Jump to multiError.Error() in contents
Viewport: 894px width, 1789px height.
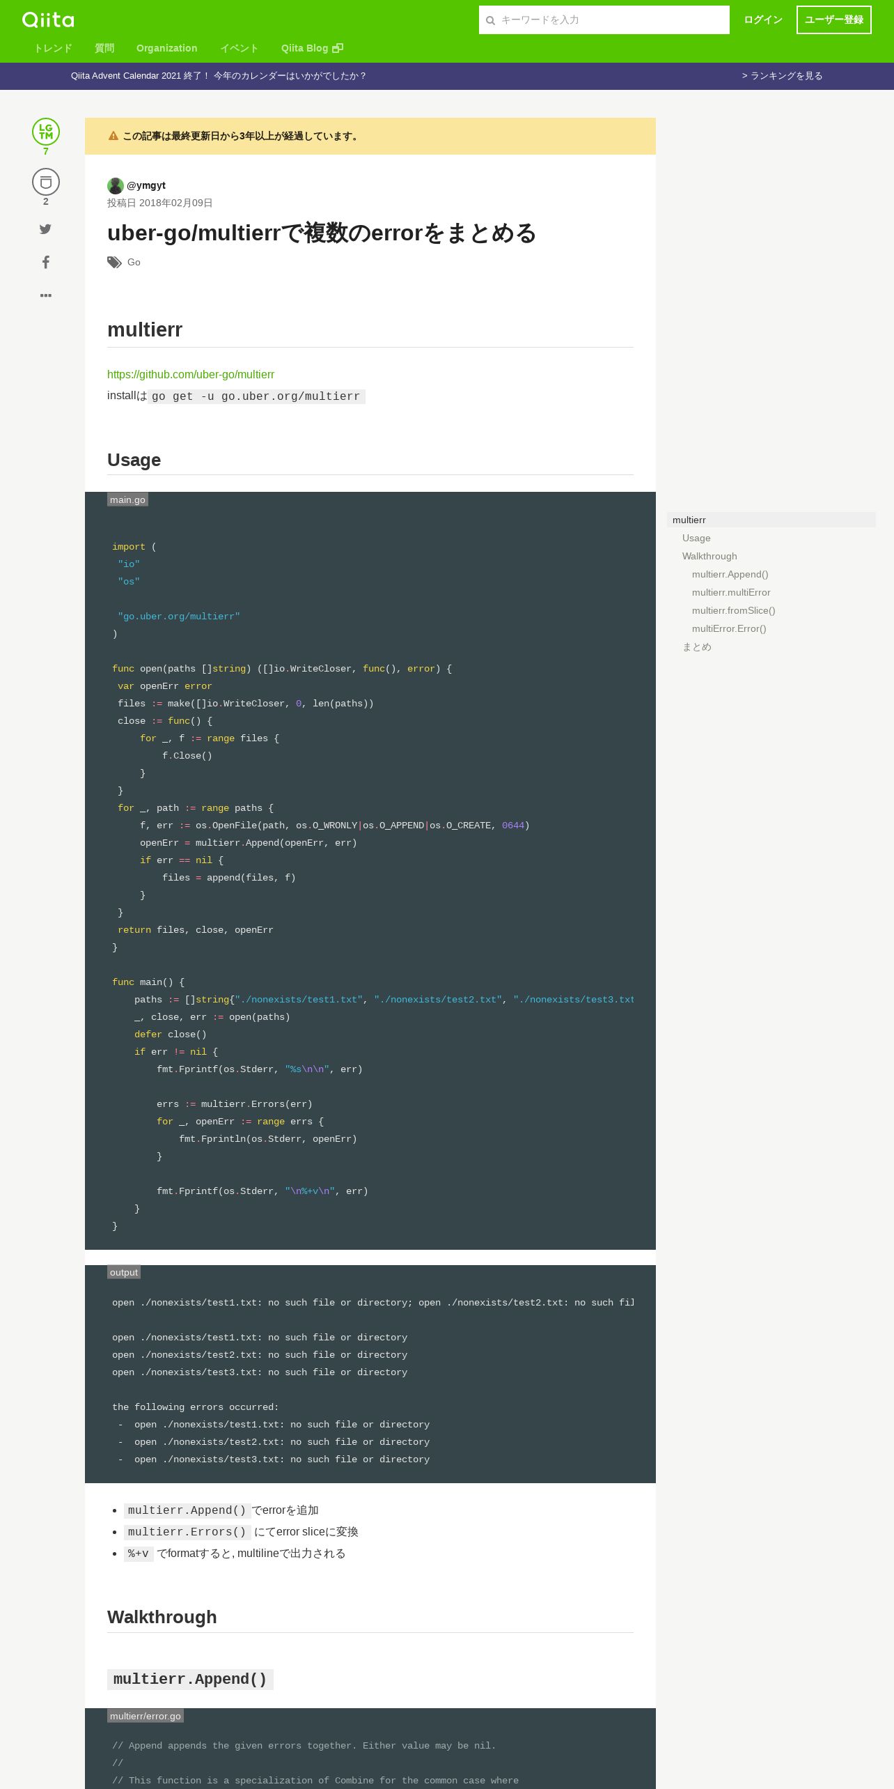pos(729,628)
